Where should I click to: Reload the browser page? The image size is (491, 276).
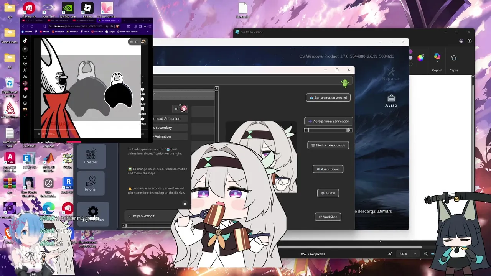(x=32, y=26)
